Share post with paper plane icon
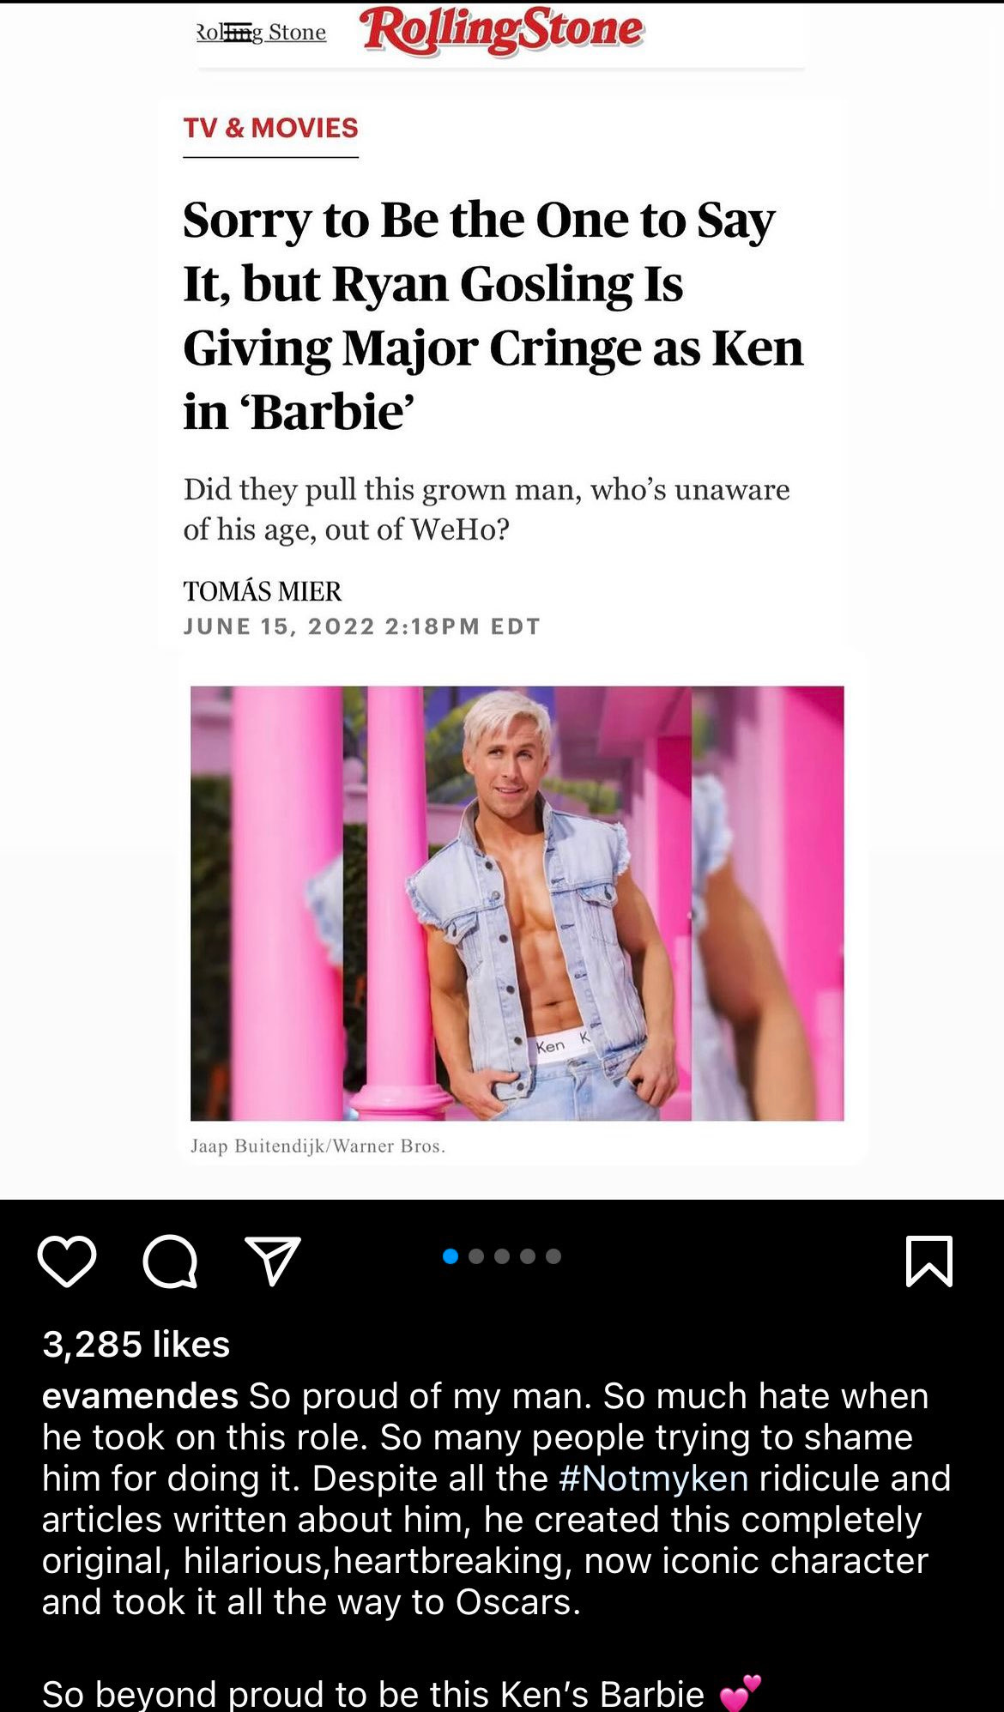This screenshot has height=1712, width=1004. (x=273, y=1260)
